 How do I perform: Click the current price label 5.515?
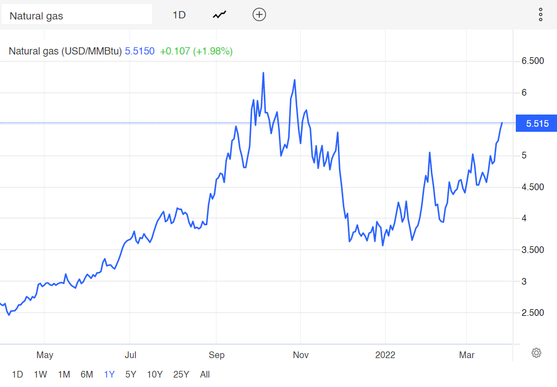(536, 123)
